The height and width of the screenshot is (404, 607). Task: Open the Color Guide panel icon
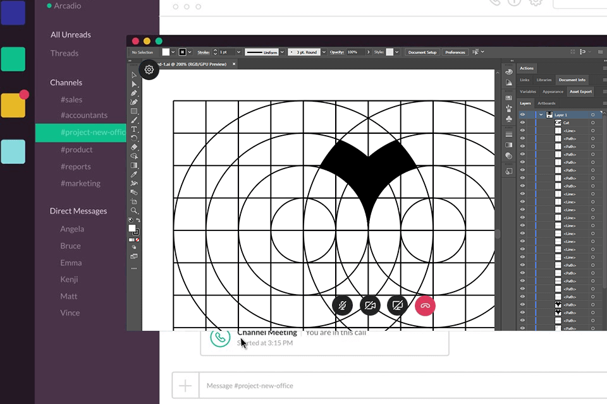508,83
